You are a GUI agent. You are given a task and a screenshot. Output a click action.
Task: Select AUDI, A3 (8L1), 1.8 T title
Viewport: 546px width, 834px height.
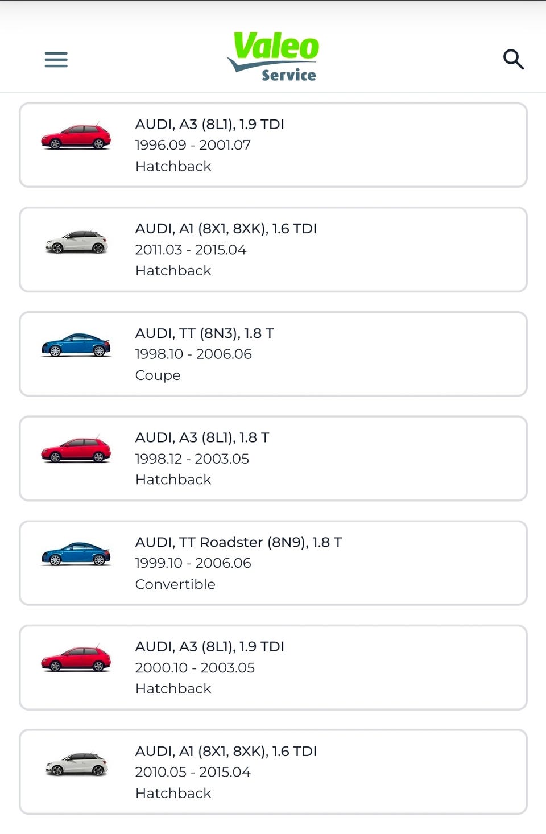tap(202, 437)
